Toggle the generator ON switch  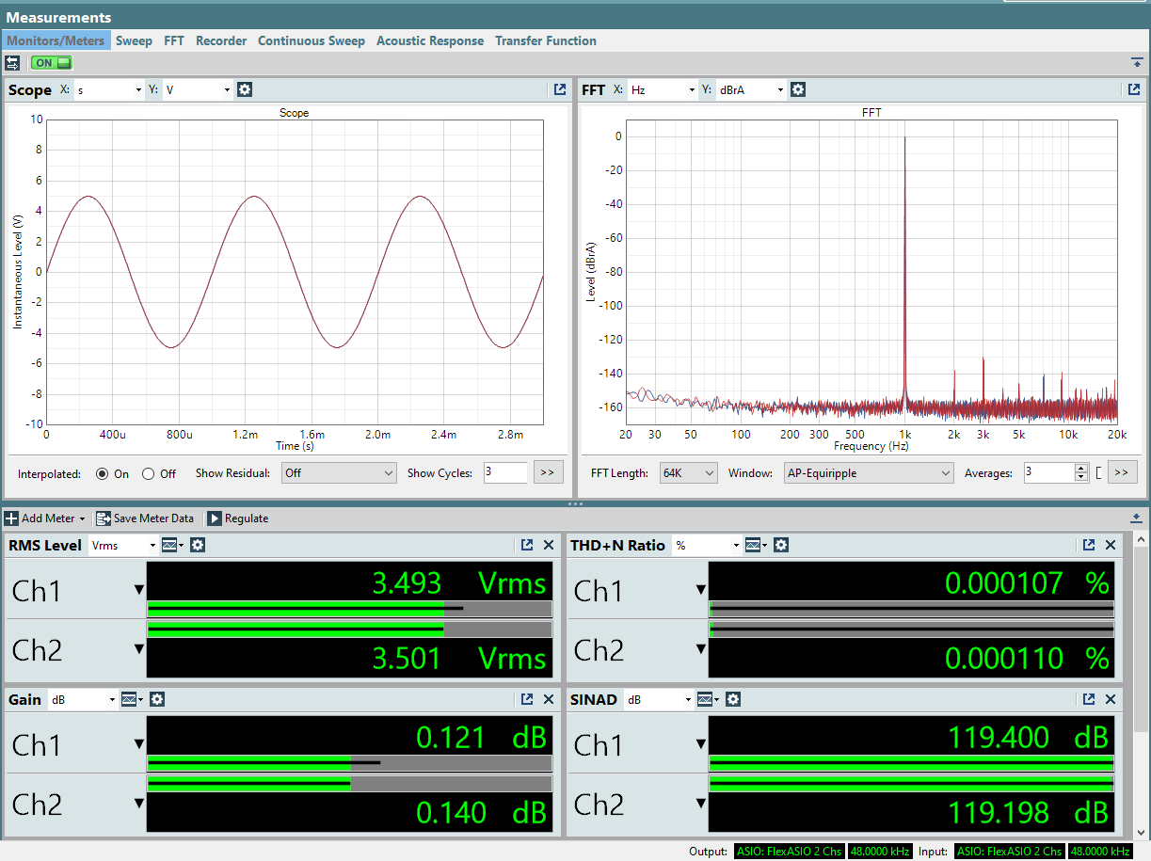[52, 63]
